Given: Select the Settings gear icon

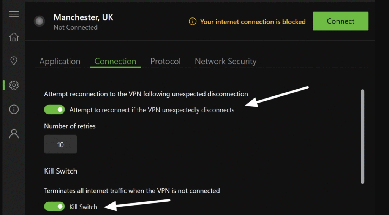Looking at the screenshot, I should coord(14,85).
